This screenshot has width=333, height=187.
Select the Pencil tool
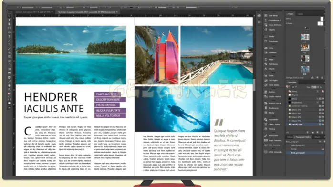click(x=10, y=49)
